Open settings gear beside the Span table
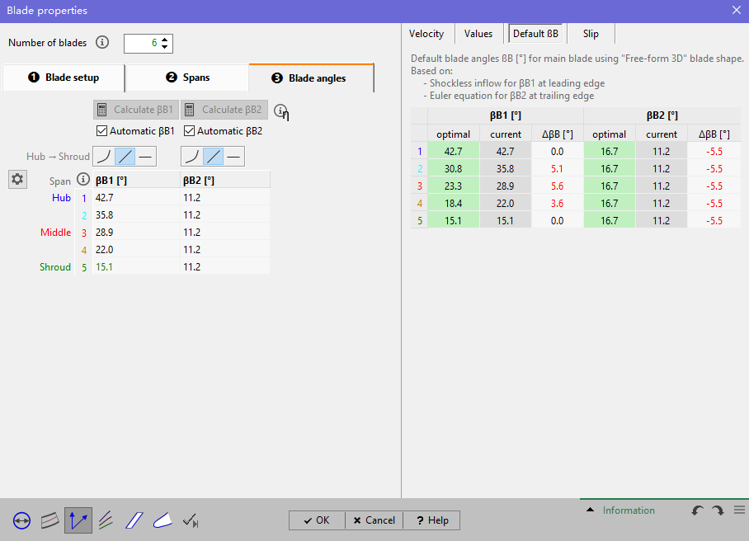The height and width of the screenshot is (541, 749). click(17, 179)
